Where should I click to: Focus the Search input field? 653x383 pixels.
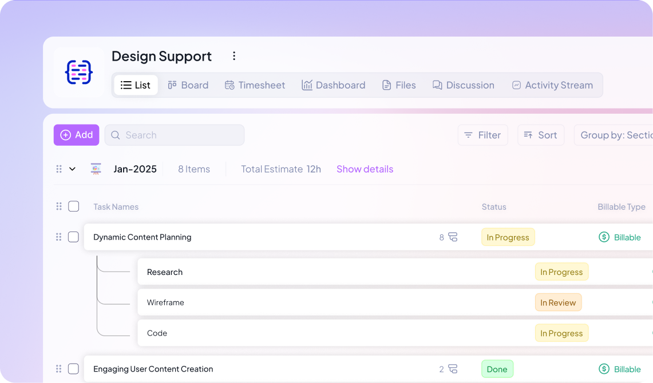175,135
